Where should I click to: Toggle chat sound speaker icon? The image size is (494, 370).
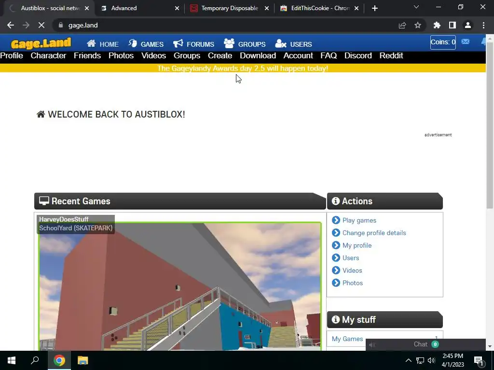pyautogui.click(x=372, y=345)
